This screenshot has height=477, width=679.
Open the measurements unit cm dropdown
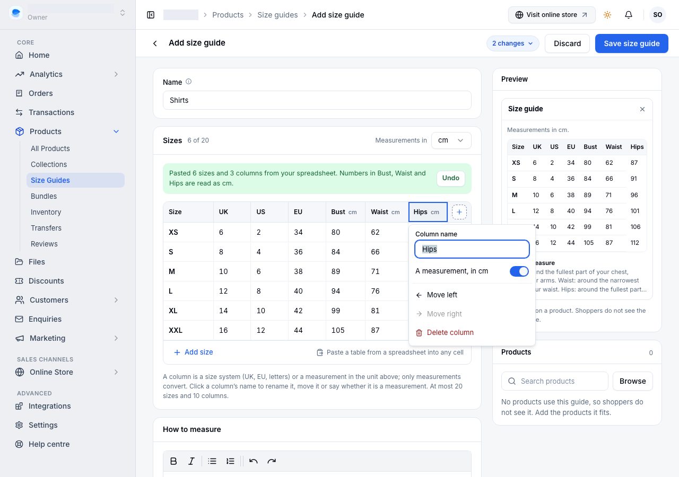[x=451, y=140]
